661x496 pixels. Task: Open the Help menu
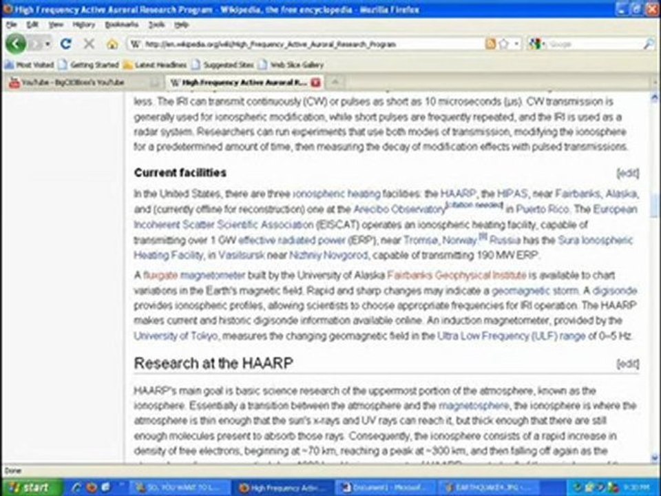pos(181,25)
